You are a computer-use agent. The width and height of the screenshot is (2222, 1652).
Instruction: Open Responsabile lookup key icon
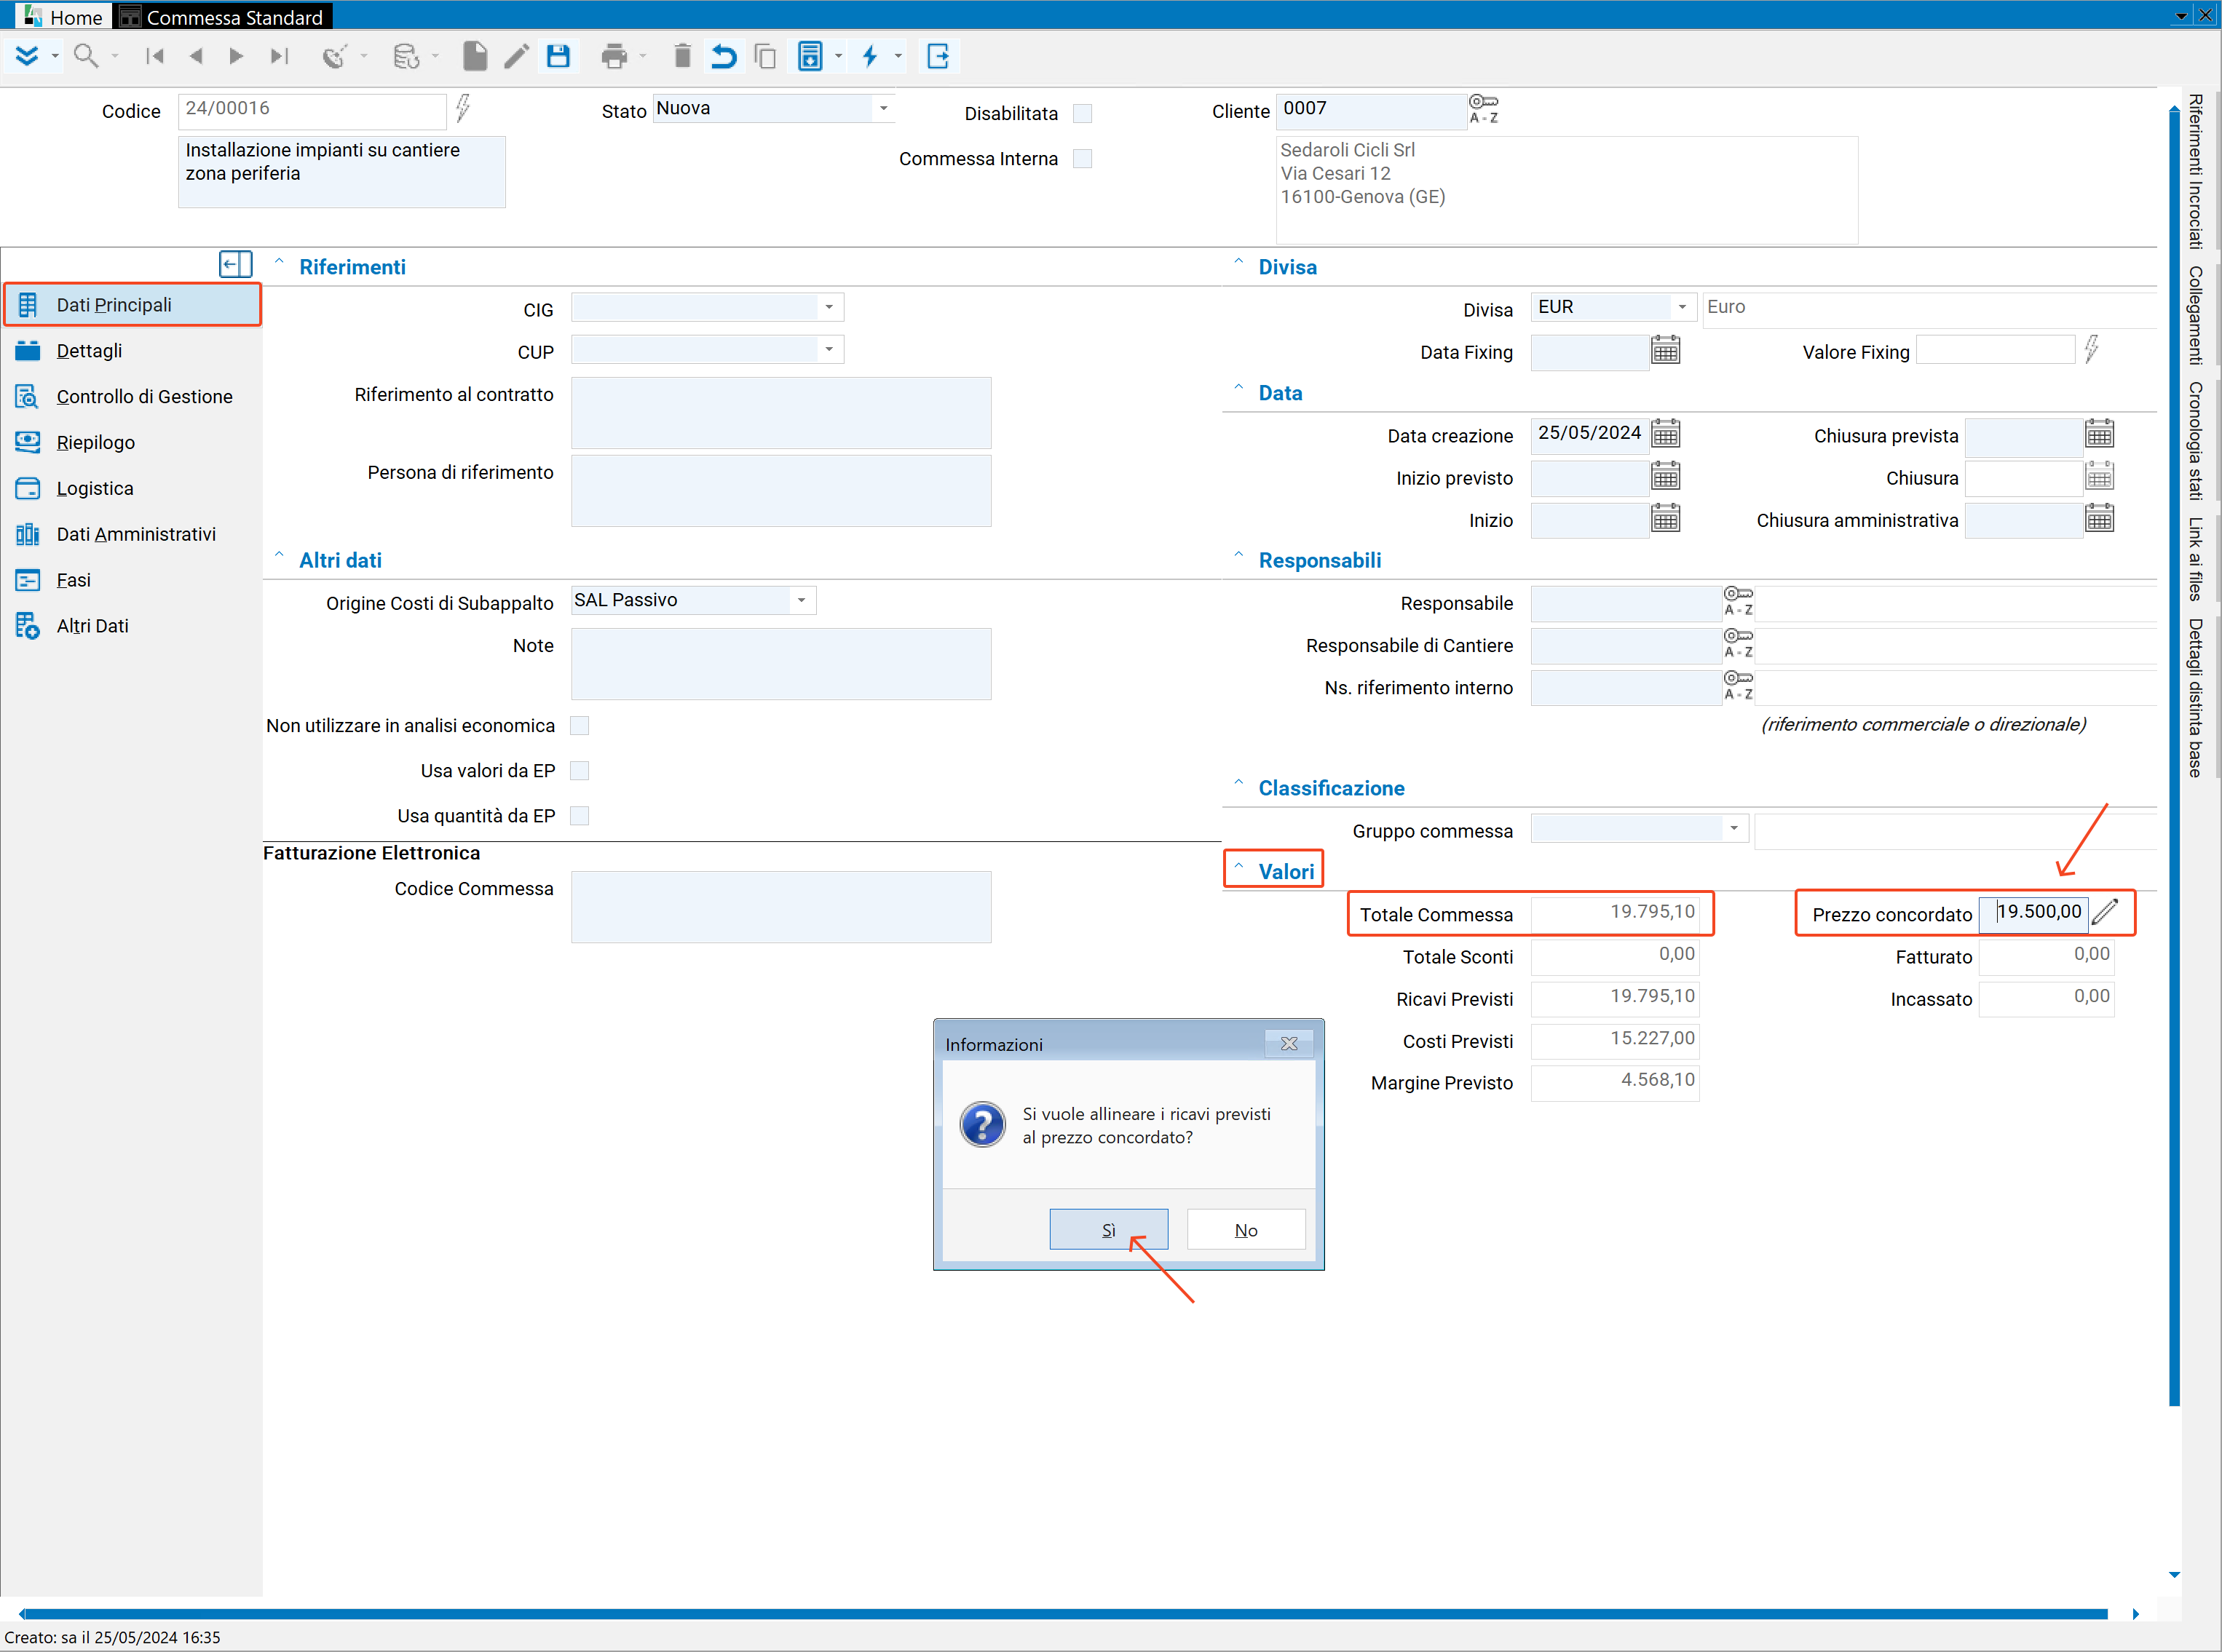(x=1738, y=601)
